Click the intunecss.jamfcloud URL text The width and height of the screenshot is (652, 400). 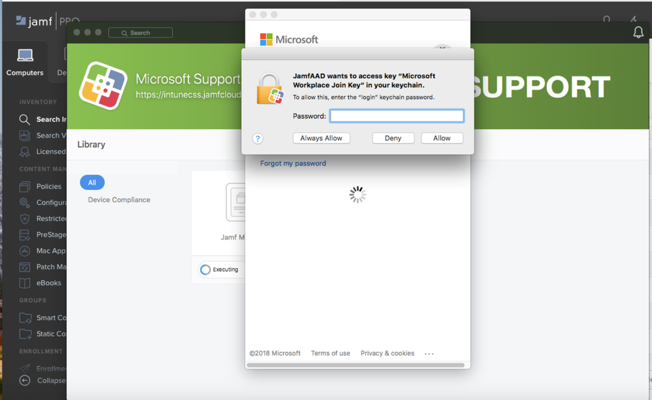pyautogui.click(x=189, y=95)
